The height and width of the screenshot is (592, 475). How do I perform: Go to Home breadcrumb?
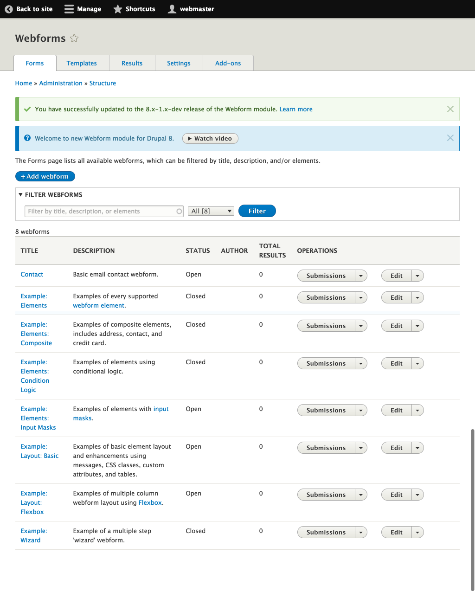click(24, 83)
